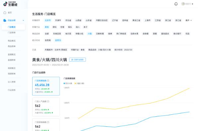The width and height of the screenshot is (198, 131).
Task: Click the home icon beside 首页
Action: (x=5, y=13)
